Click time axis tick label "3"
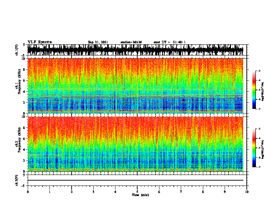The height and width of the screenshot is (215, 278). [93, 192]
